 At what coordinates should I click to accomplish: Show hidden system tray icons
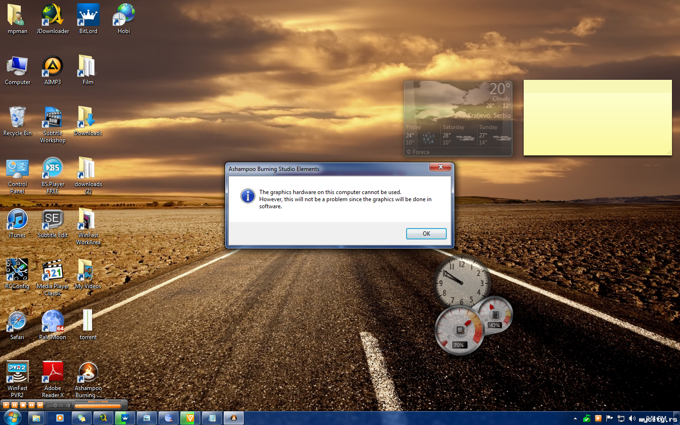[575, 418]
